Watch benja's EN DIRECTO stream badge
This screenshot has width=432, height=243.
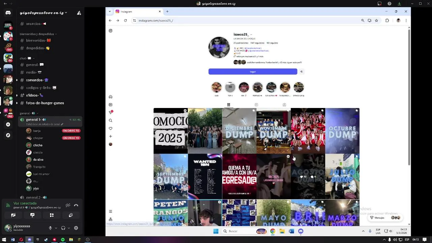point(71,131)
